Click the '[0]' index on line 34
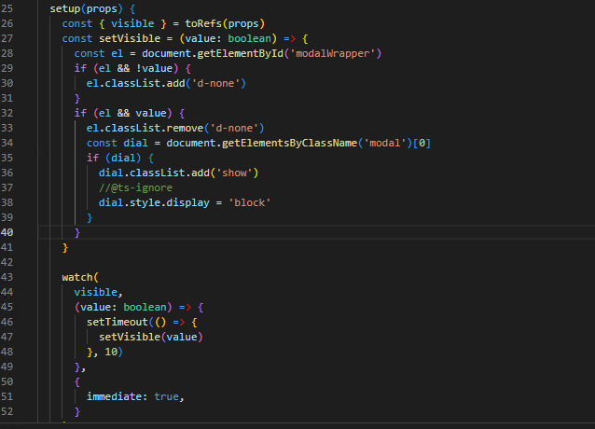The image size is (595, 429). click(422, 143)
